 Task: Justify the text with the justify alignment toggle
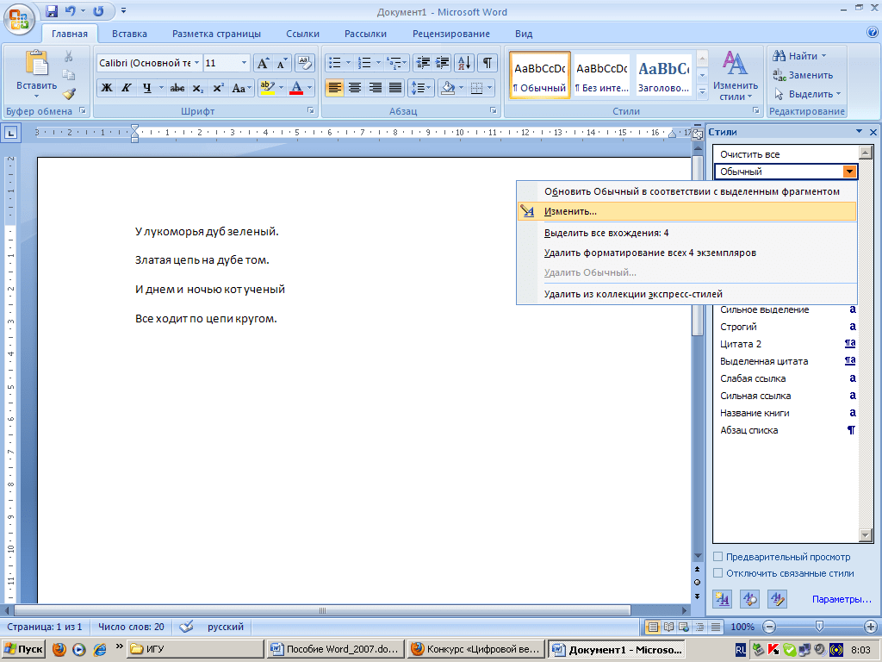pos(395,88)
